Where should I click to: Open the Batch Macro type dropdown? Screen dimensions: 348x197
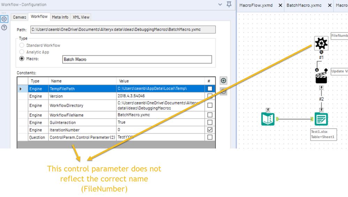coord(137,59)
